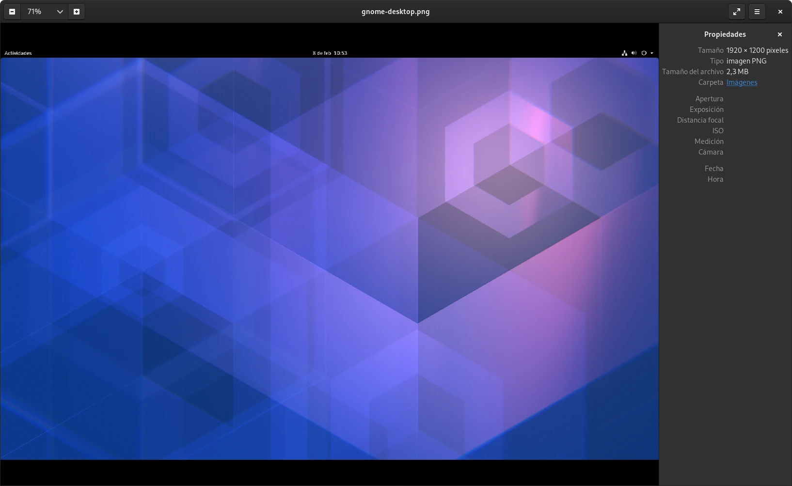Click the network icon in the pictured top bar
The image size is (792, 486).
(624, 53)
